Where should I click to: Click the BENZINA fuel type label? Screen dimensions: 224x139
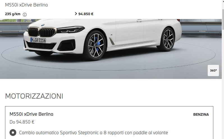[201, 114]
